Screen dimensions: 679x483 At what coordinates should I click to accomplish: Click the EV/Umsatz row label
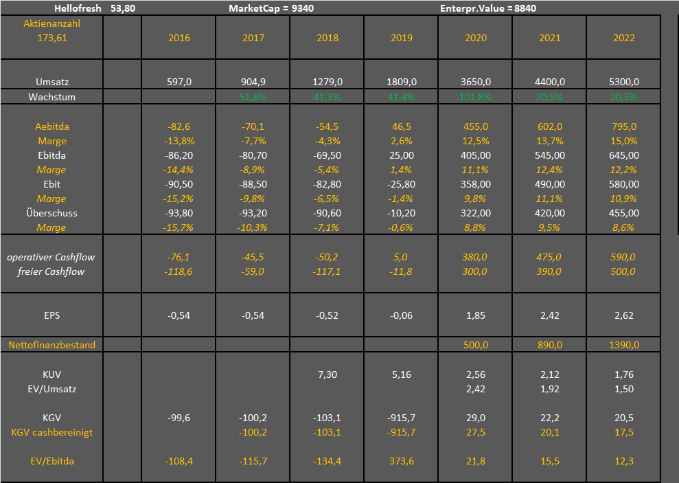coord(52,389)
